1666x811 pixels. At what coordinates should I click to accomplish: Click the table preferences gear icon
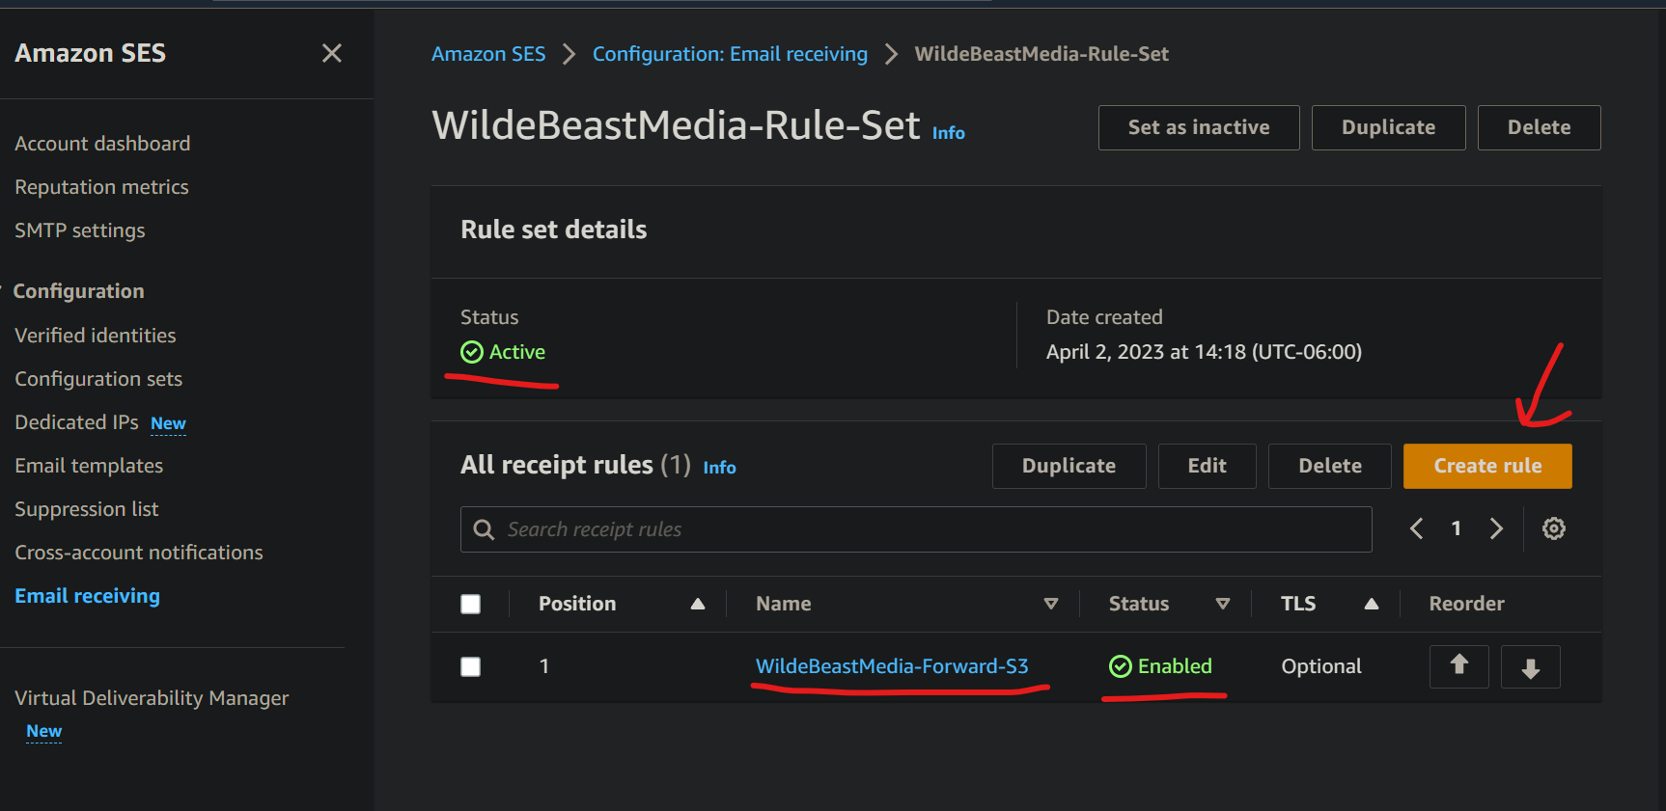coord(1553,528)
